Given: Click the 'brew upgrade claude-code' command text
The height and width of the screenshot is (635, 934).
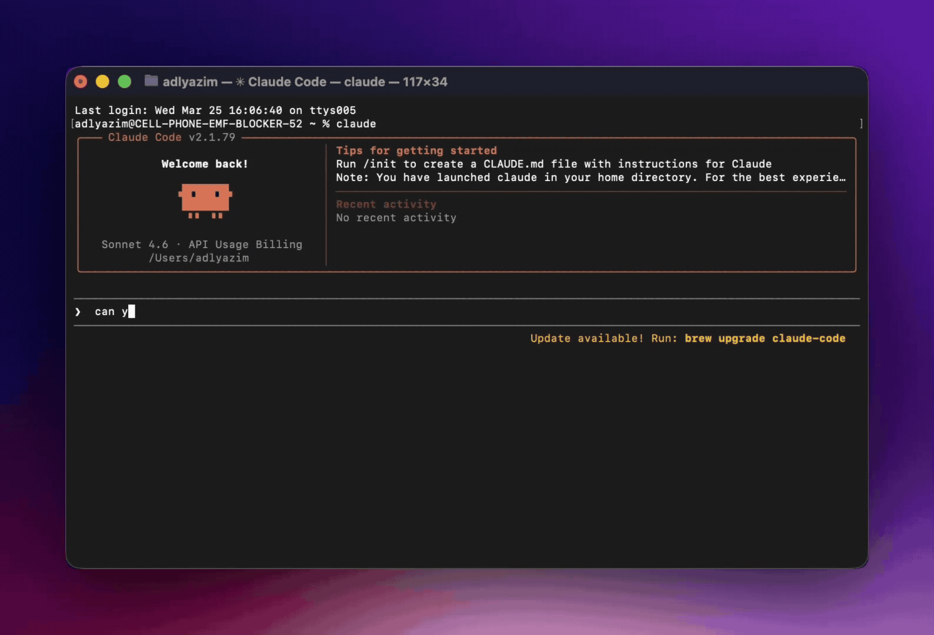Looking at the screenshot, I should (765, 338).
